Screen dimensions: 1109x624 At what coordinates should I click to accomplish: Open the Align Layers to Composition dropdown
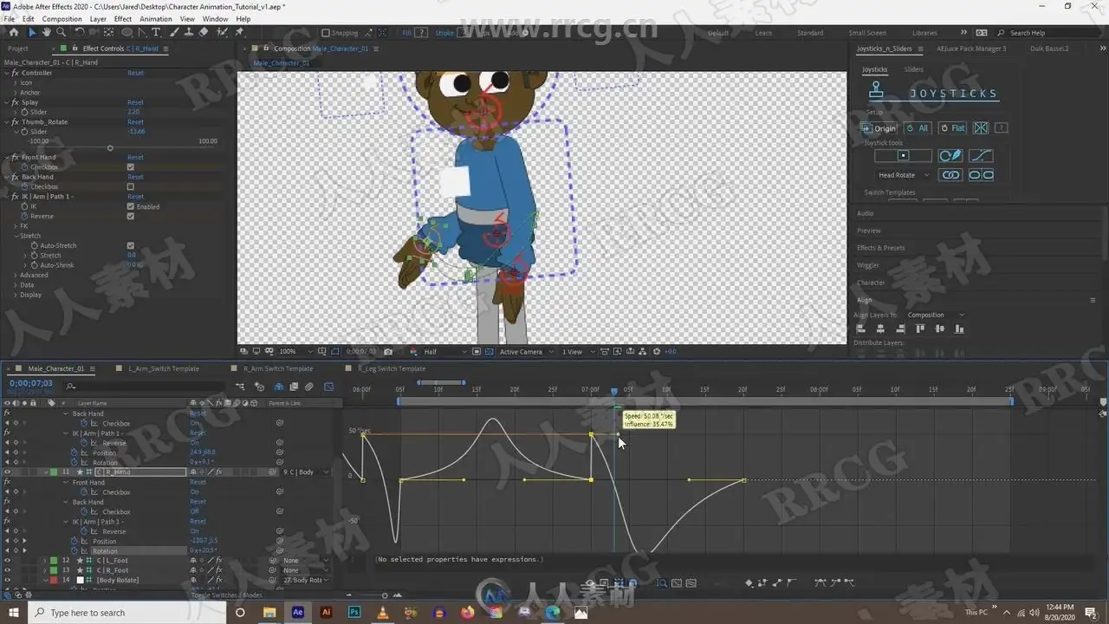[936, 315]
